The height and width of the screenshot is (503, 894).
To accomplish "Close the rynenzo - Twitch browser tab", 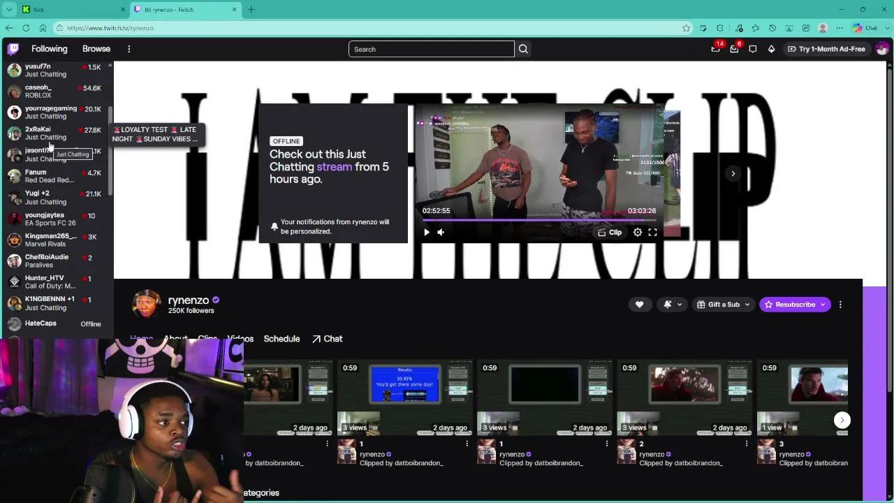I will (x=235, y=9).
